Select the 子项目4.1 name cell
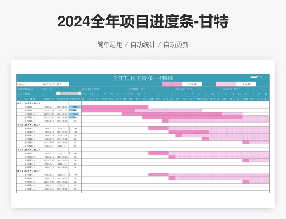Viewport: 286px width, 219px height. pos(30,175)
